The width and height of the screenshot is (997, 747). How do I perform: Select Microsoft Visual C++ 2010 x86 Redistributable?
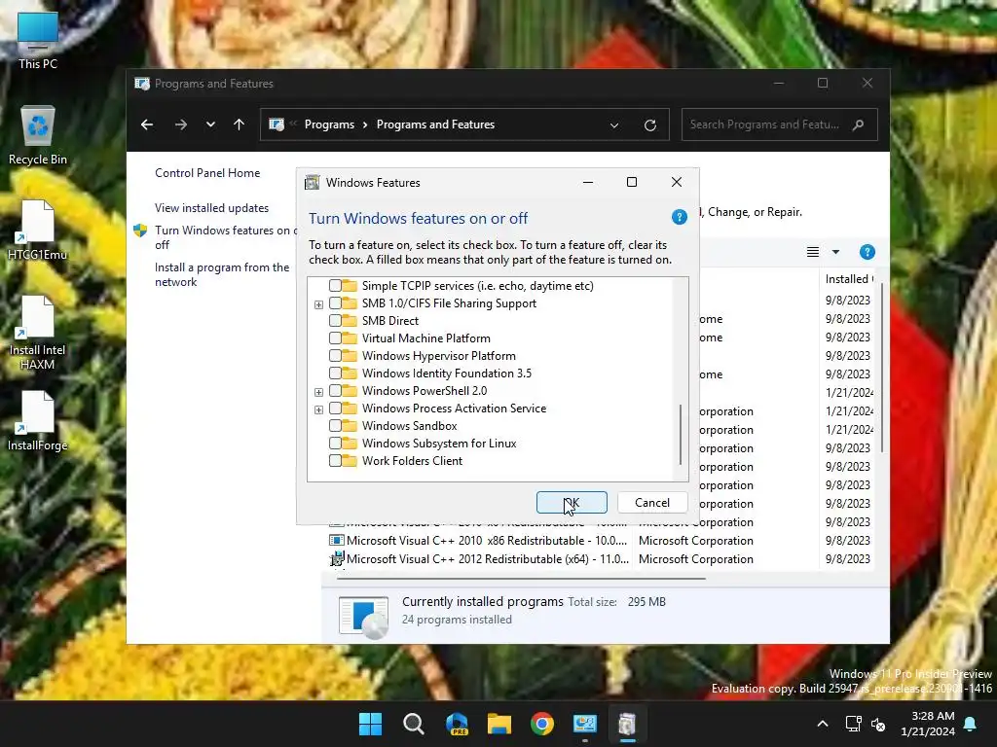point(487,541)
